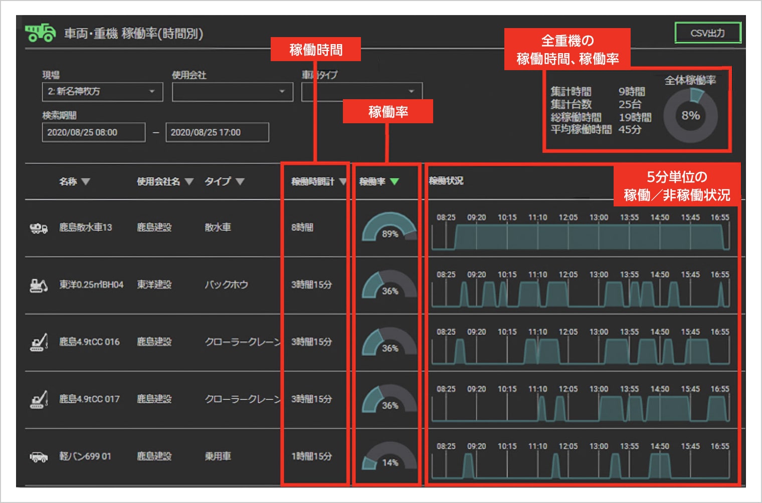762x503 pixels.
Task: Select the 鹿島4.9tCC 016 name cell
Action: pyautogui.click(x=89, y=342)
